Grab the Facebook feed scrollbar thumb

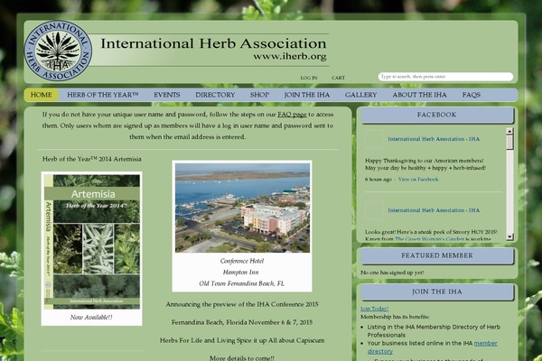tap(509, 143)
